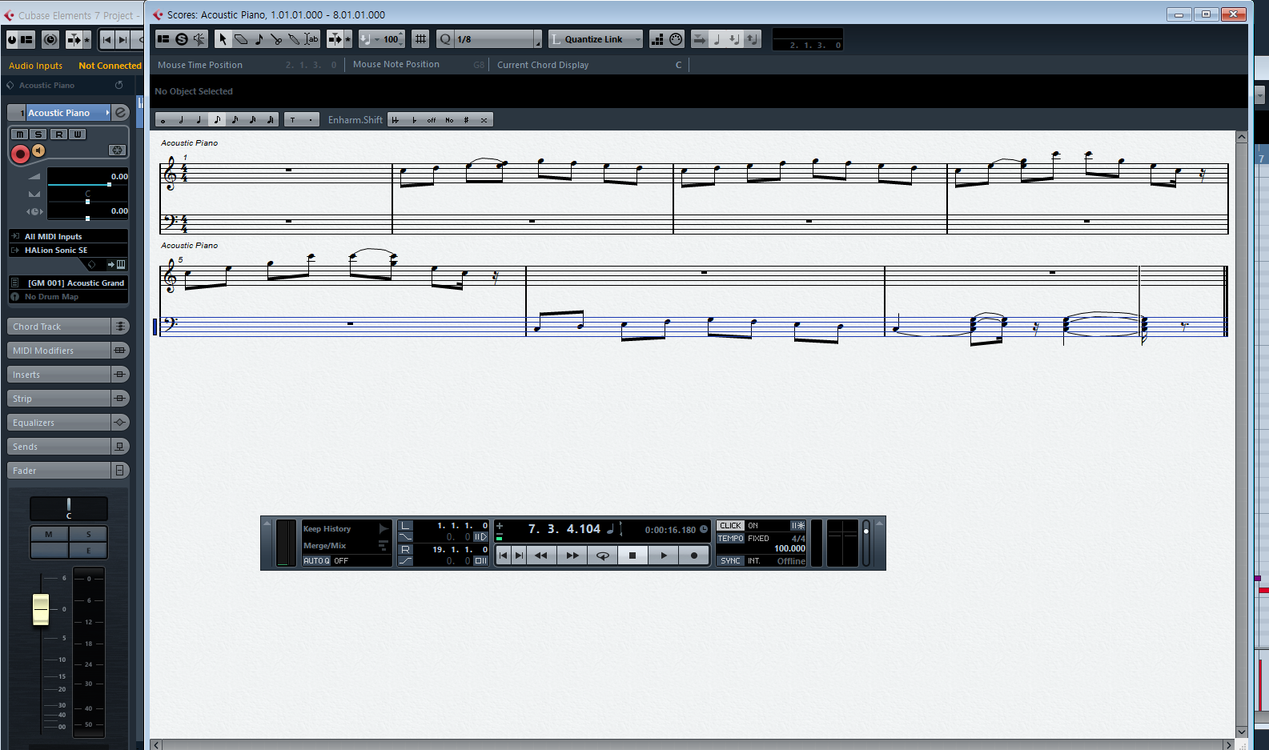Click the channel volume fader handle

pyautogui.click(x=41, y=609)
